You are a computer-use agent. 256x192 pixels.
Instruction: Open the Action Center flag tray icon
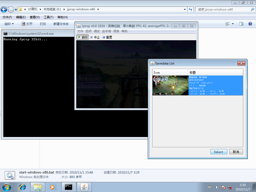223,187
